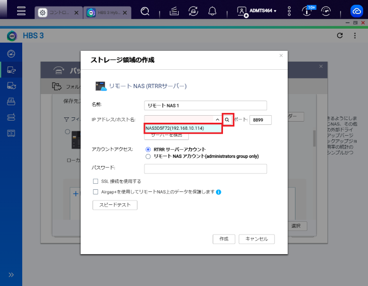The height and width of the screenshot is (286, 368).
Task: Click the スピードテスト button
Action: point(115,205)
